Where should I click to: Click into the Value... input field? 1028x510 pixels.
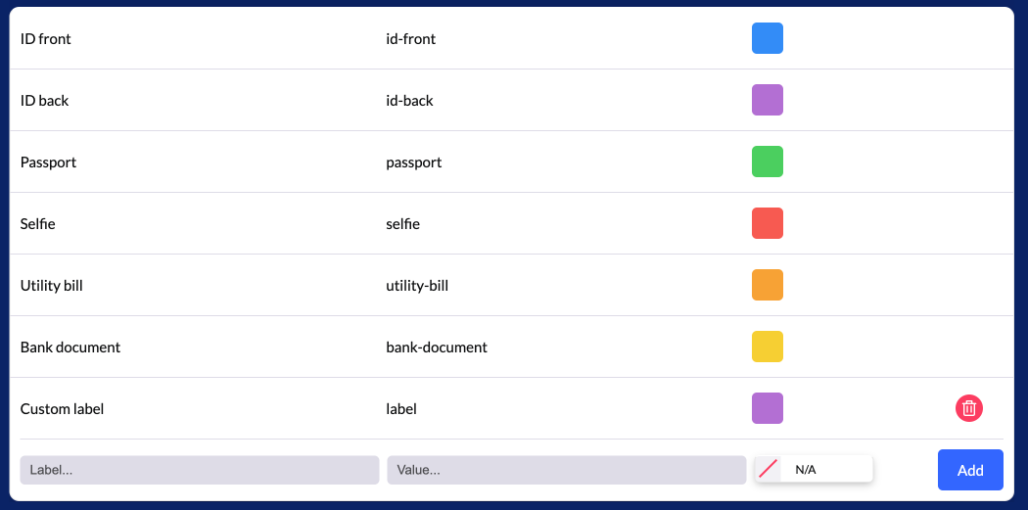tap(566, 470)
